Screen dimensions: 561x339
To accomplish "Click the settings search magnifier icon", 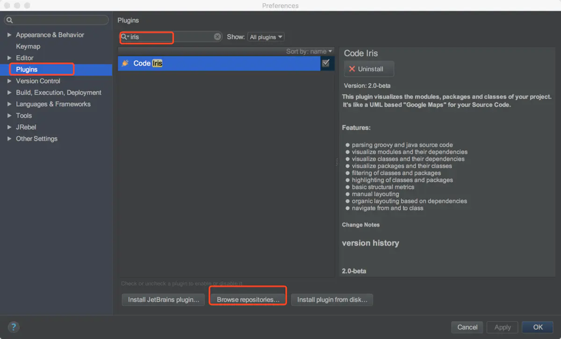I will click(x=10, y=20).
